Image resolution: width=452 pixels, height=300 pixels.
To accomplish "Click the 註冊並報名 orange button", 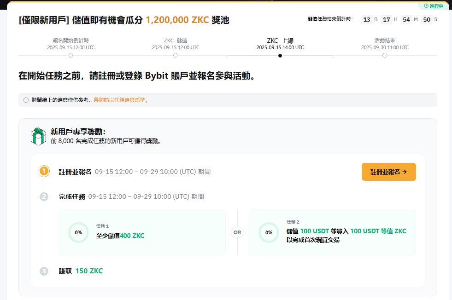I will point(388,172).
